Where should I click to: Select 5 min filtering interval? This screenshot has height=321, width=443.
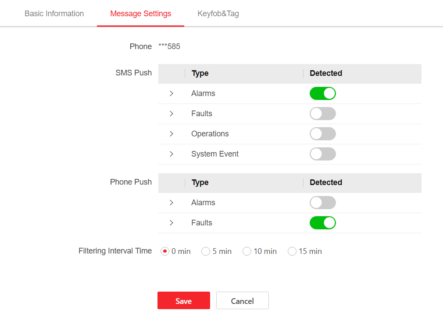pos(206,251)
